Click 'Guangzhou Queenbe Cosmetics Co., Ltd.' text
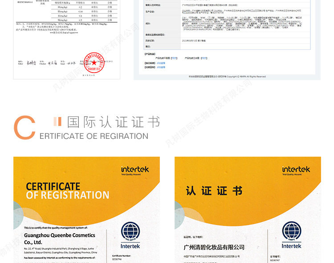This screenshot has width=334, height=263. tap(59, 239)
